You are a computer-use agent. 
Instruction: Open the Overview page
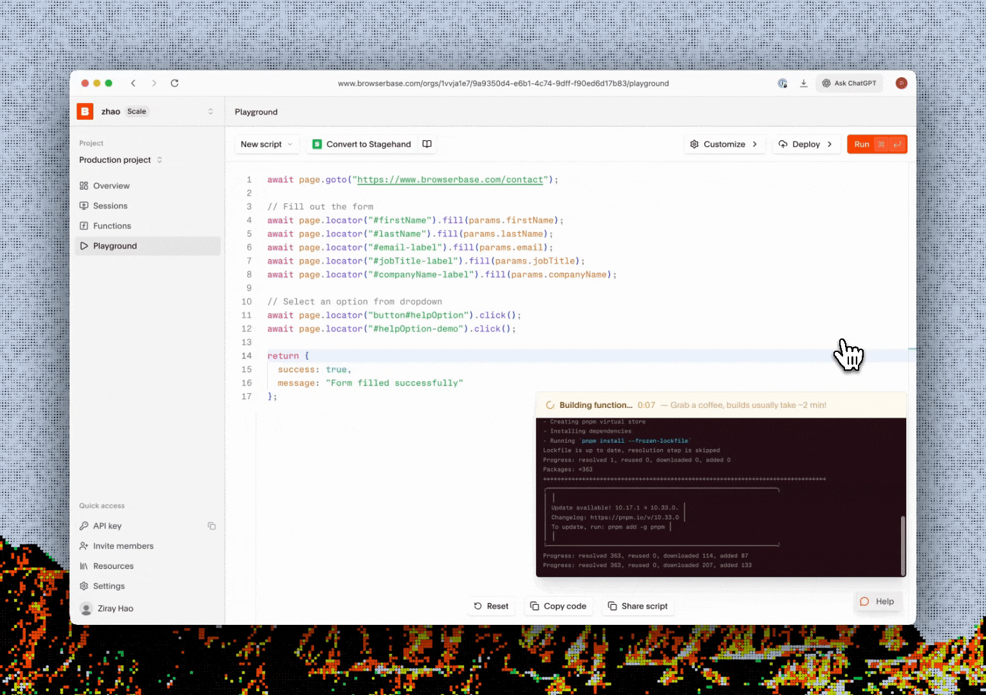[x=148, y=186]
